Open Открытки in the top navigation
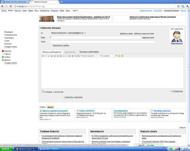 (x=54, y=11)
